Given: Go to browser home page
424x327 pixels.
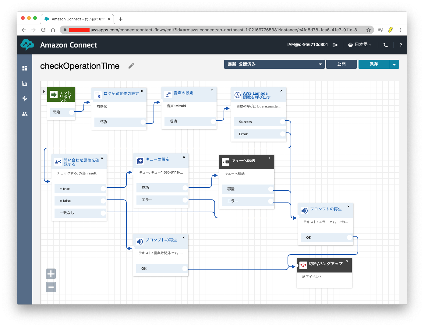Looking at the screenshot, I should pyautogui.click(x=53, y=30).
